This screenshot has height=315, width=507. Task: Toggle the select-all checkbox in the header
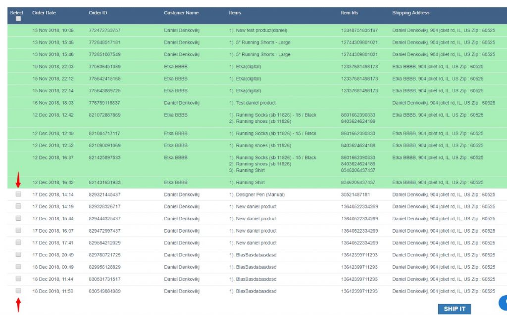click(18, 18)
